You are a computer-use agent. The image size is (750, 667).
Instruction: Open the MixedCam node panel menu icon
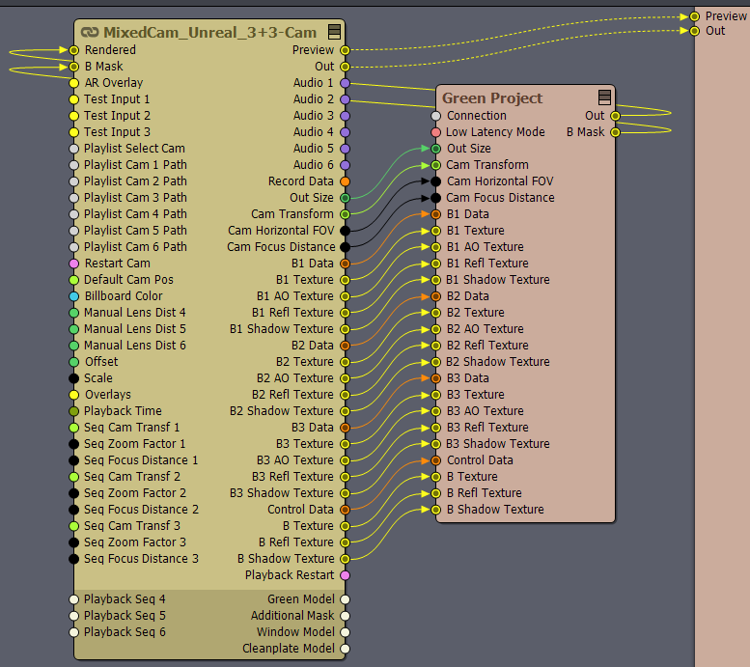[x=334, y=33]
